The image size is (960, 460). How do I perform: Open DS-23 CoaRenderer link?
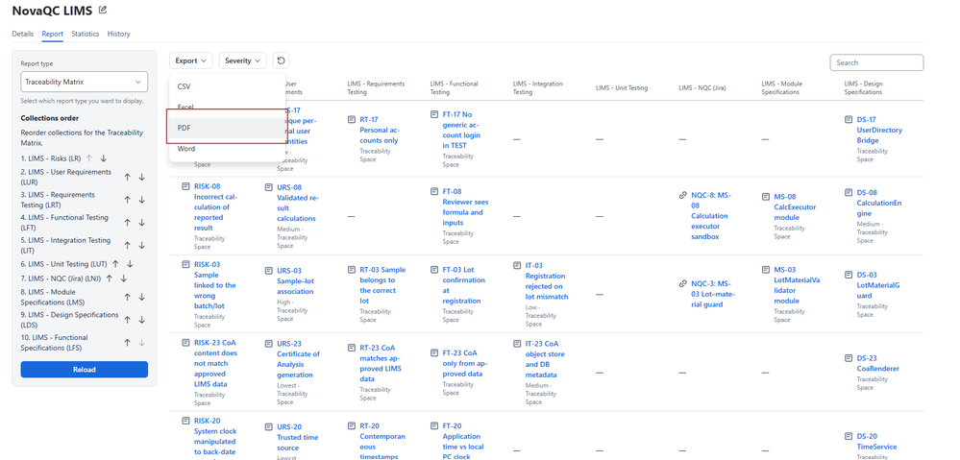click(x=878, y=363)
